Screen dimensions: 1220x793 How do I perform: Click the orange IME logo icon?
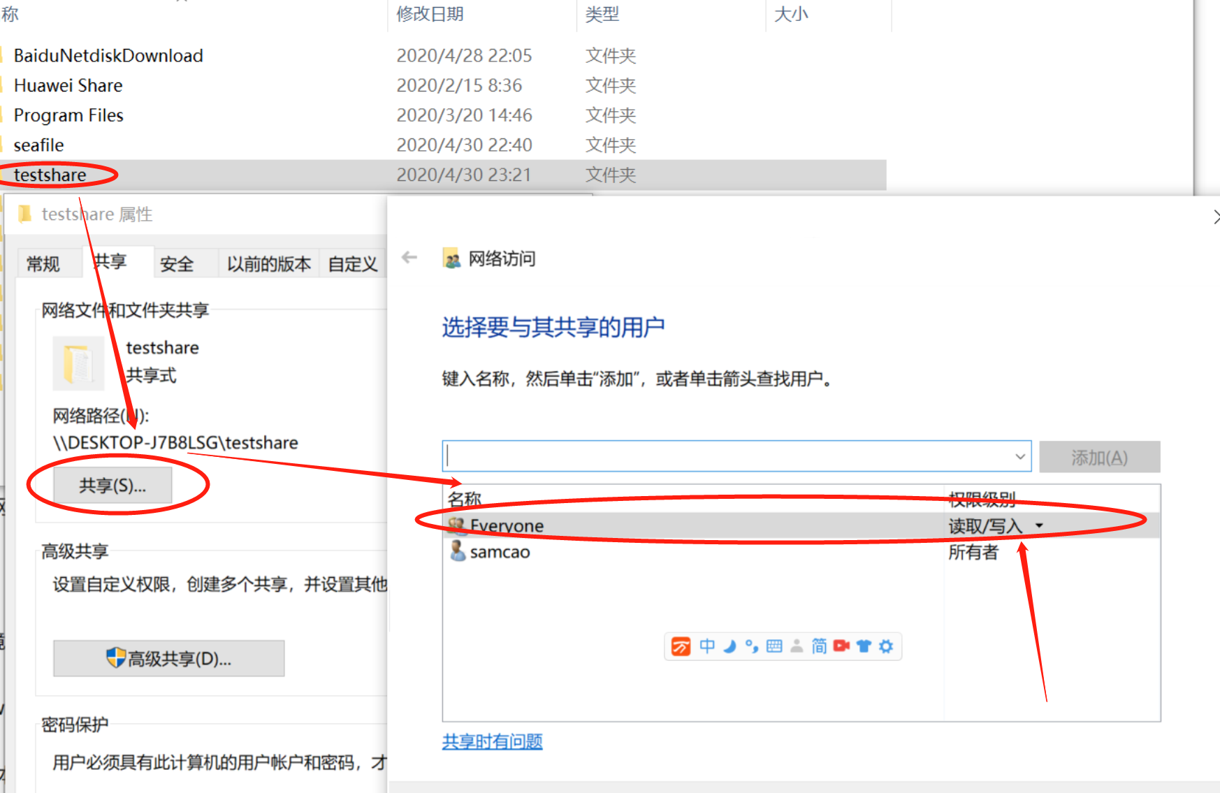(x=681, y=646)
